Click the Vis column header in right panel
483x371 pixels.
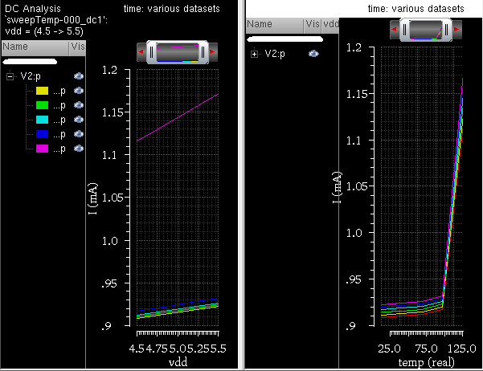(312, 25)
